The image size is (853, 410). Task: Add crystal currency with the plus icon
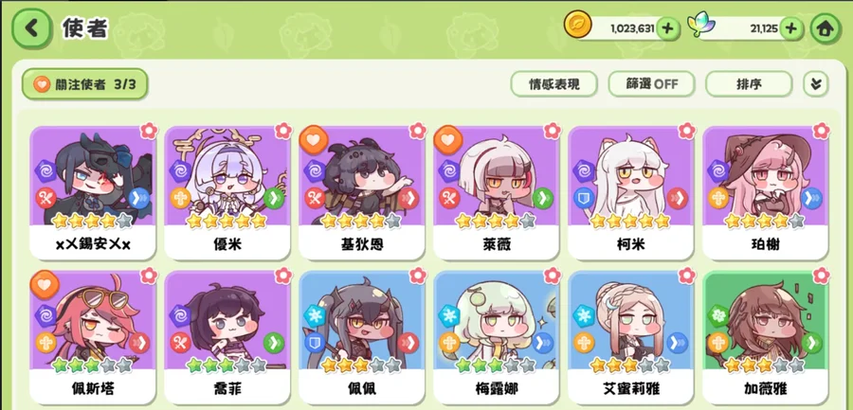[x=791, y=28]
